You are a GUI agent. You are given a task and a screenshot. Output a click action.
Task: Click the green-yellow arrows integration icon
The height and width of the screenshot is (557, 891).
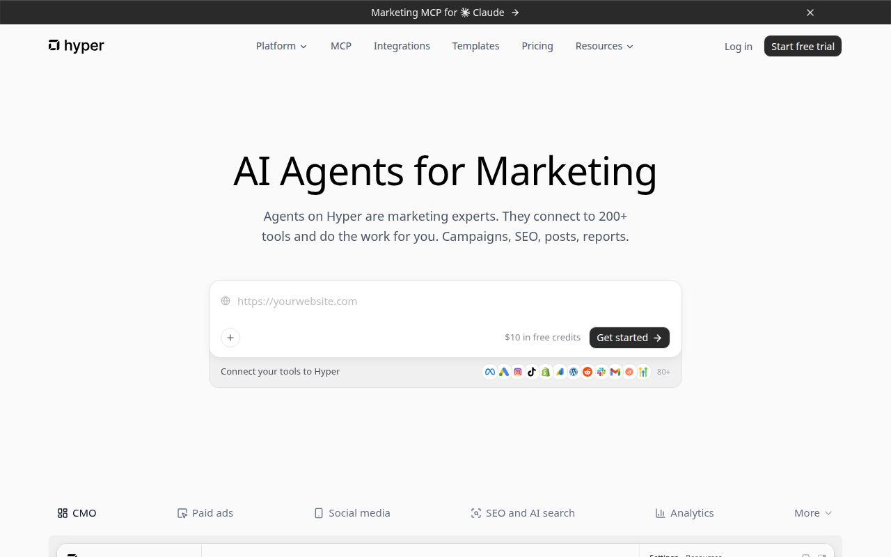point(643,372)
